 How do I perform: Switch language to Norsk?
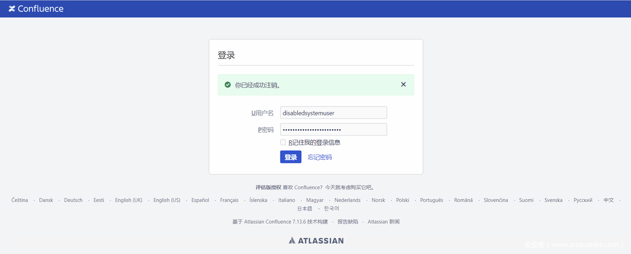coord(378,200)
